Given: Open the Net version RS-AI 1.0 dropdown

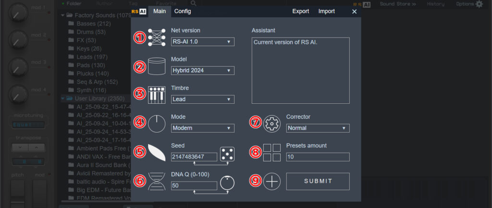Looking at the screenshot, I should [202, 42].
